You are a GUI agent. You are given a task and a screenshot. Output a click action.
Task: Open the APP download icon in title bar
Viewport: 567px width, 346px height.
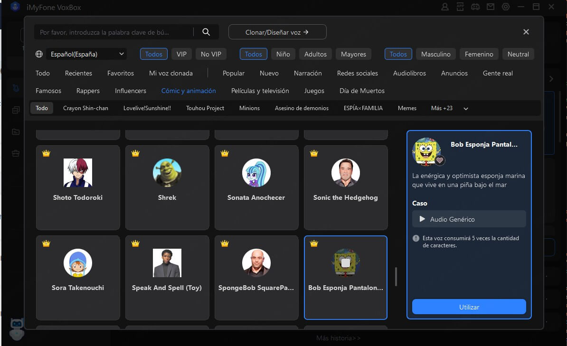coord(460,7)
